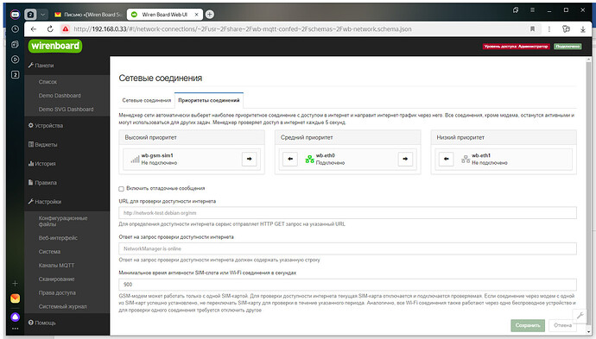Open История in sidebar

(41, 164)
